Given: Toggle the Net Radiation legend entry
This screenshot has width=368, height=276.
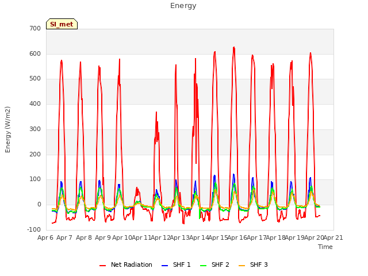Looking at the screenshot, I should (126, 264).
